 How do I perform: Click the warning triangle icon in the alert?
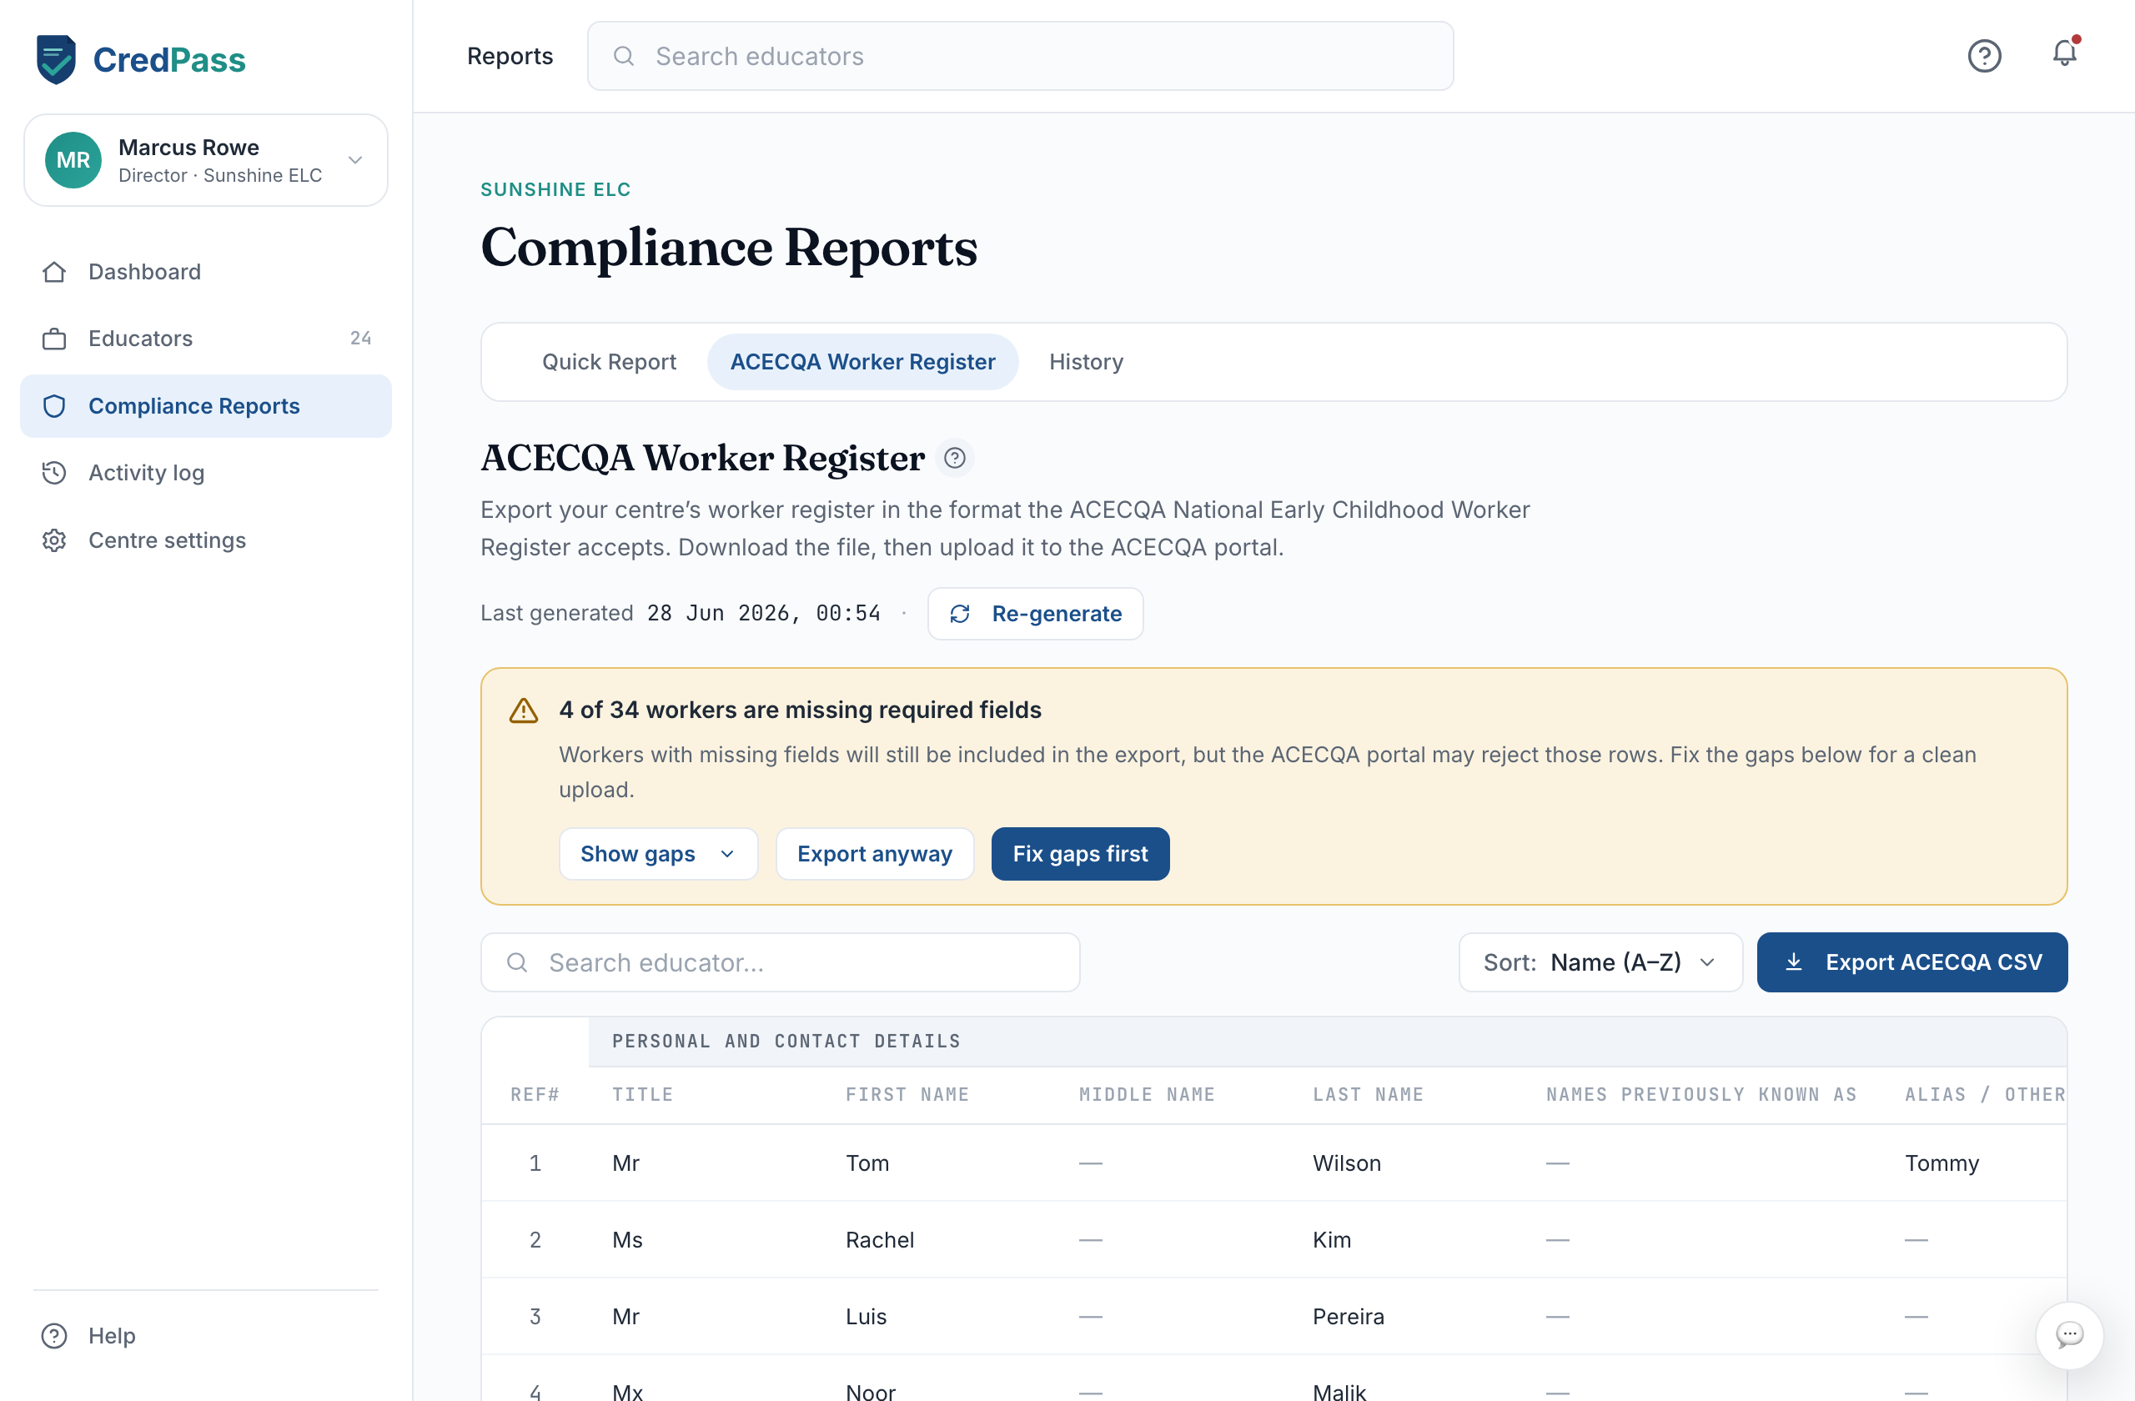[x=524, y=711]
